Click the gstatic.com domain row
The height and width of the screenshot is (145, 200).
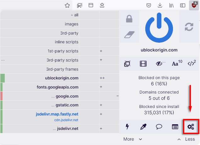point(40,105)
